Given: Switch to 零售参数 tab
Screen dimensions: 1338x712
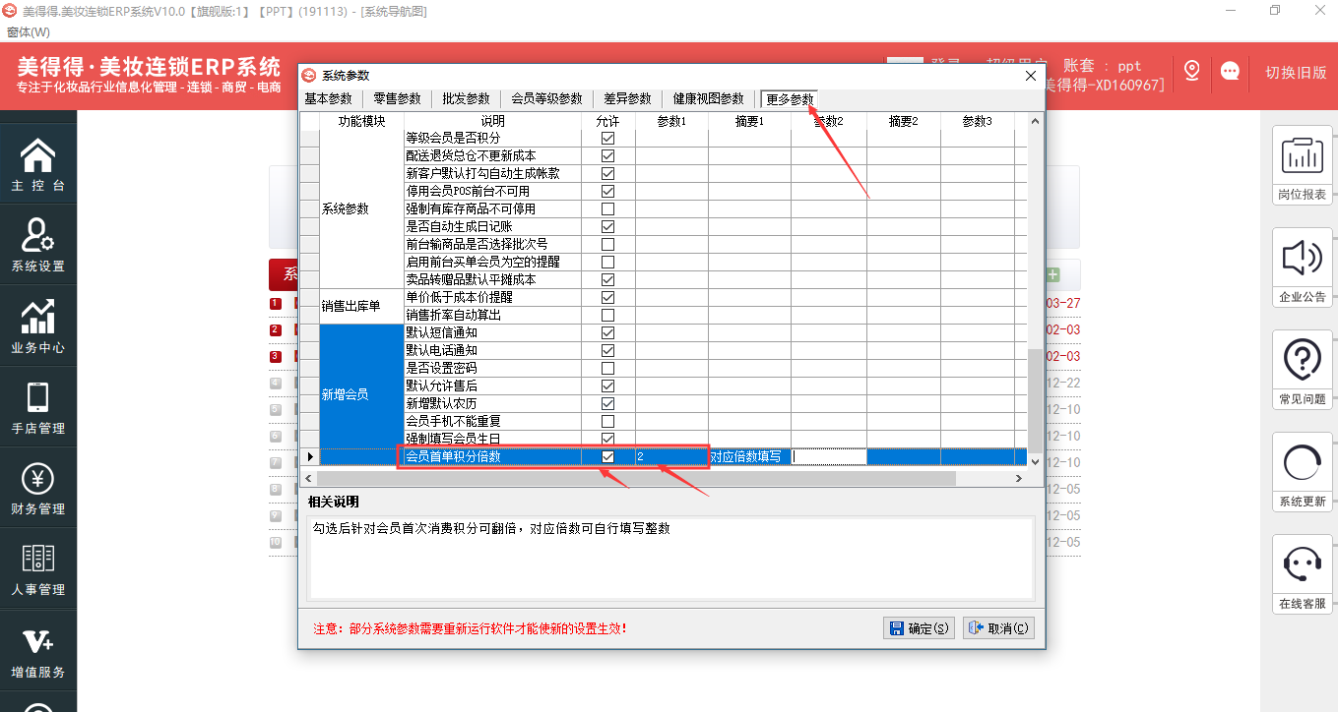Looking at the screenshot, I should click(x=397, y=98).
